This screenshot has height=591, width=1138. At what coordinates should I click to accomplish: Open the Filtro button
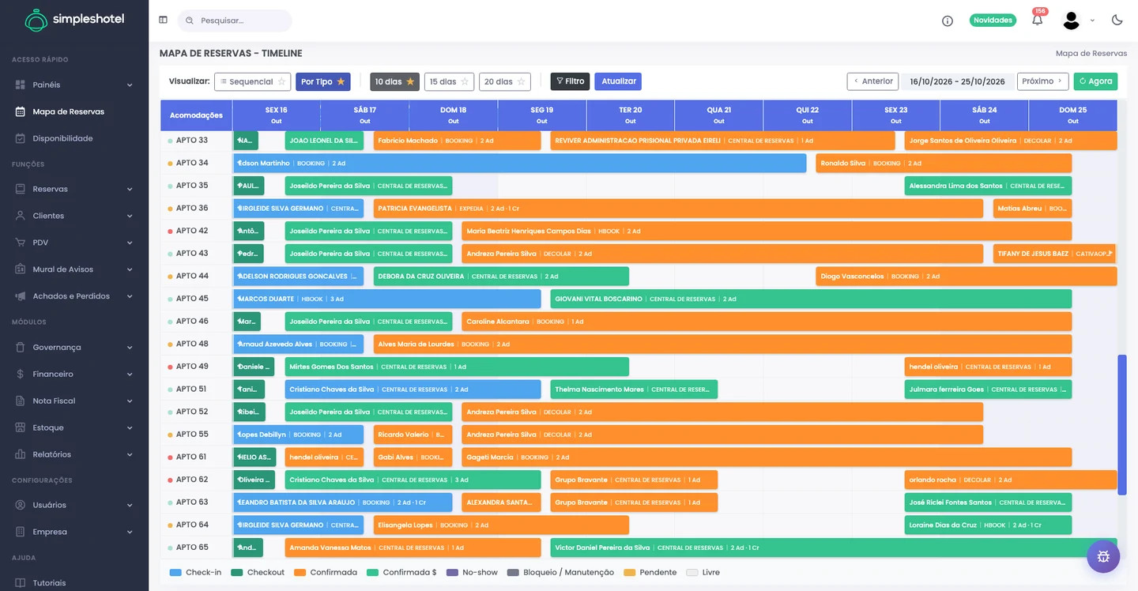click(x=570, y=81)
